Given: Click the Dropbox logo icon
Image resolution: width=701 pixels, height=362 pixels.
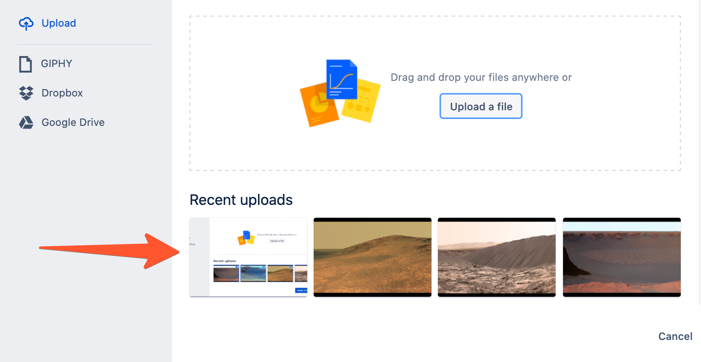Looking at the screenshot, I should tap(26, 93).
